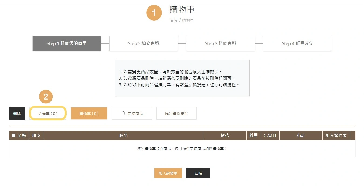Click the search icon in 新增商品 button
Screen dimensions: 364x187
(124, 113)
